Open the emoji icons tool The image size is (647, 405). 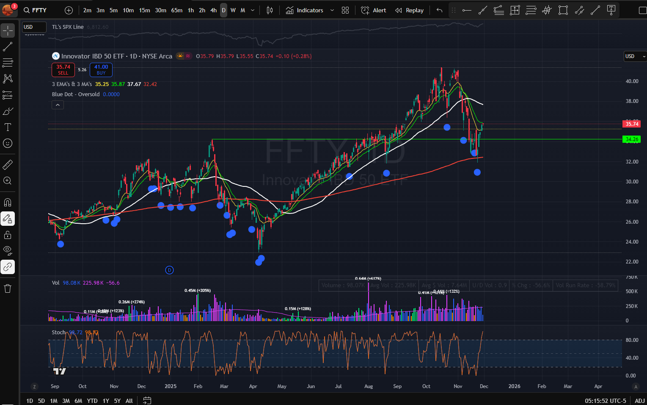tap(8, 143)
